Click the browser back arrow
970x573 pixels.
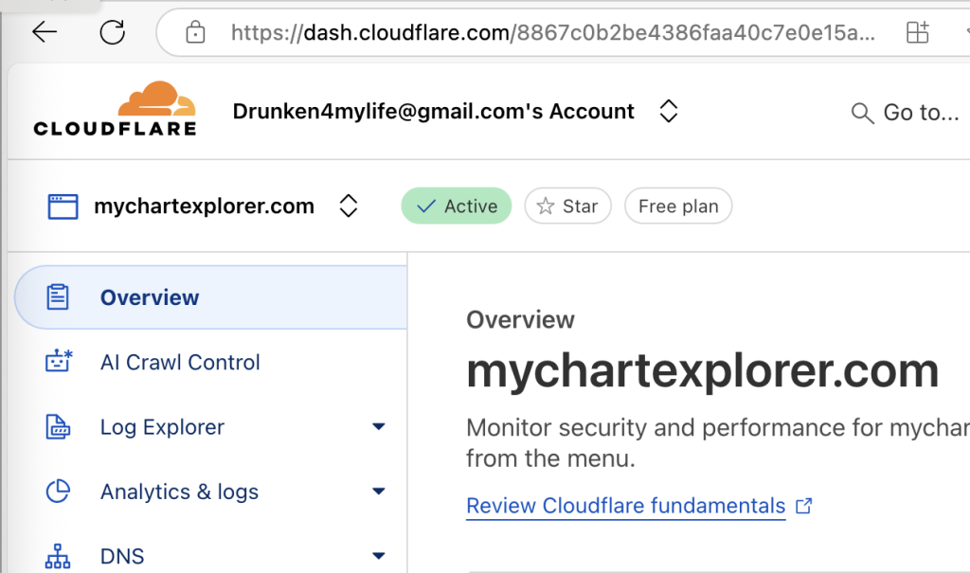pyautogui.click(x=45, y=32)
